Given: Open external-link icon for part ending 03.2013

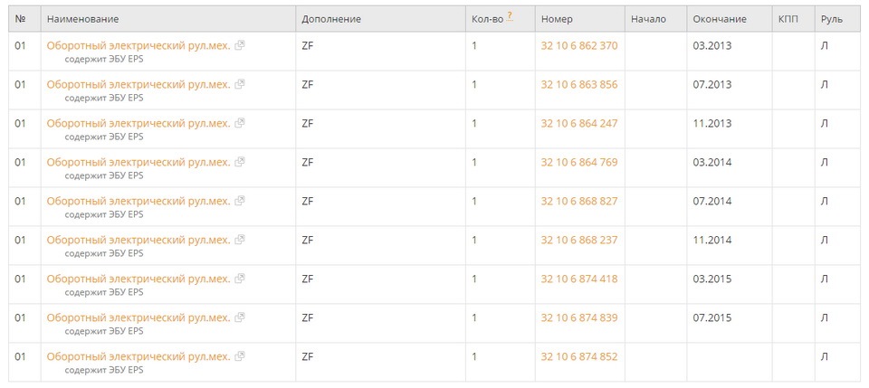Looking at the screenshot, I should point(239,45).
